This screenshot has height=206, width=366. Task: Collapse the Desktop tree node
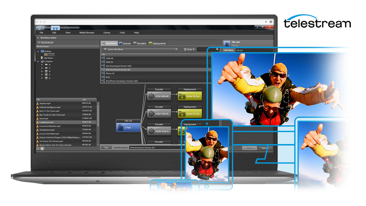(38, 51)
